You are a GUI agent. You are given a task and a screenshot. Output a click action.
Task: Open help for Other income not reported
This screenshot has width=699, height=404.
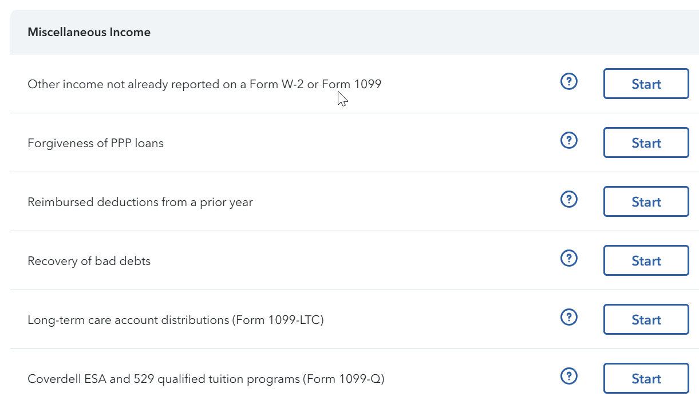click(568, 82)
